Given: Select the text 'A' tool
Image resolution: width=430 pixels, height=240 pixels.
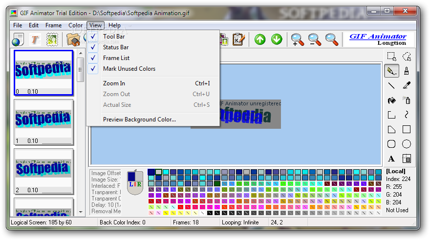Looking at the screenshot, I should click(391, 159).
